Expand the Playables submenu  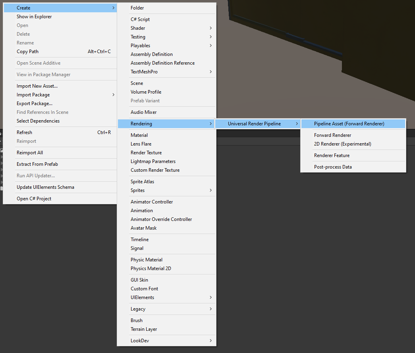pyautogui.click(x=166, y=46)
